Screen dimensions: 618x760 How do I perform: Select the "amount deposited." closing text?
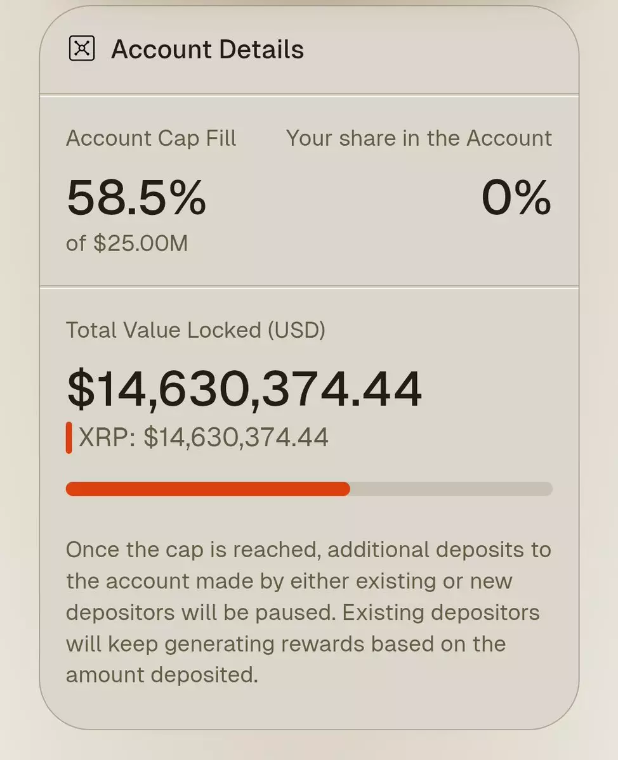[x=162, y=674]
